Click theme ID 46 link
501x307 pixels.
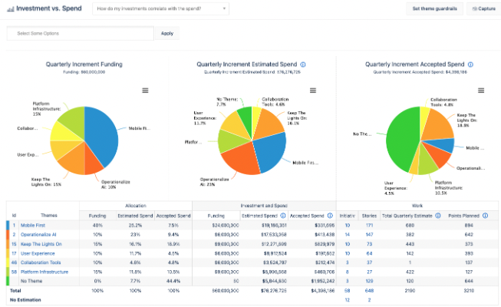(x=14, y=262)
